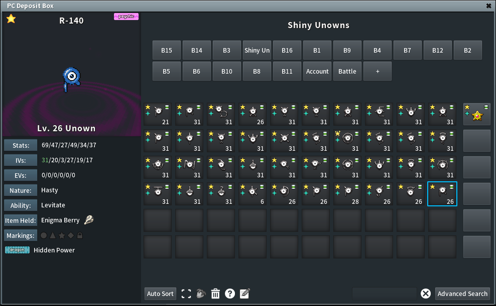Select the T-shaped Unown slot
Screen dimensions: 496x306
tap(158, 194)
